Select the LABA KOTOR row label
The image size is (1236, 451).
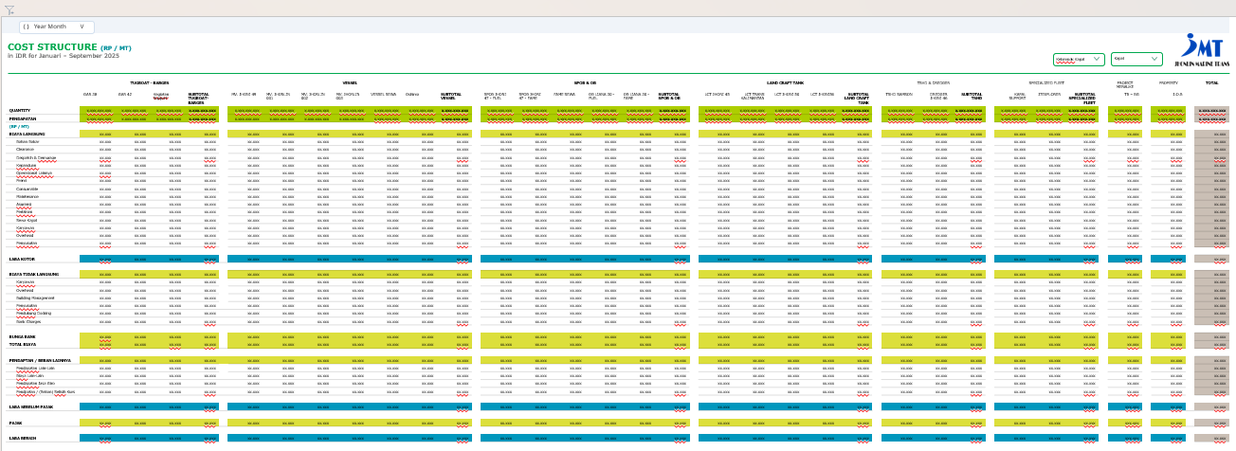click(x=22, y=259)
